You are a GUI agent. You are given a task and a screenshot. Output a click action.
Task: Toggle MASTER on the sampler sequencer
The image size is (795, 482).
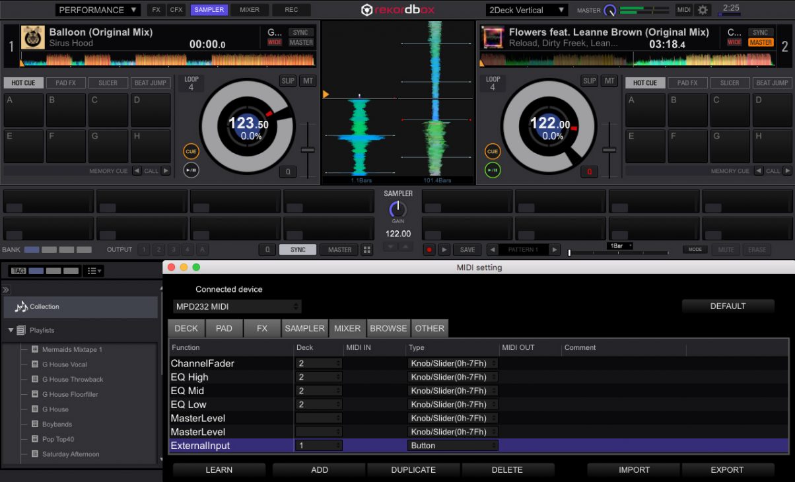339,250
